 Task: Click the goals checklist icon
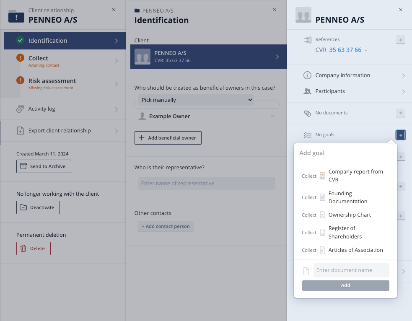[307, 135]
